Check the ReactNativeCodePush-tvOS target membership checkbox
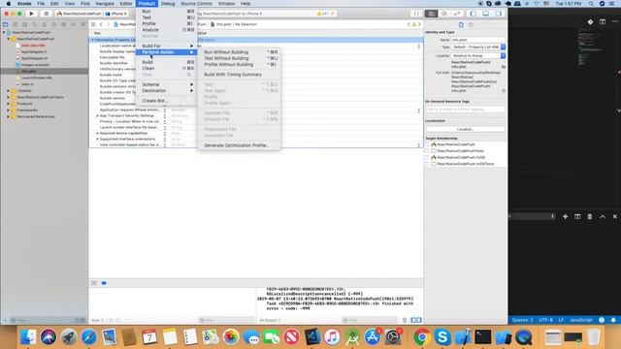The image size is (621, 349). pyautogui.click(x=427, y=157)
